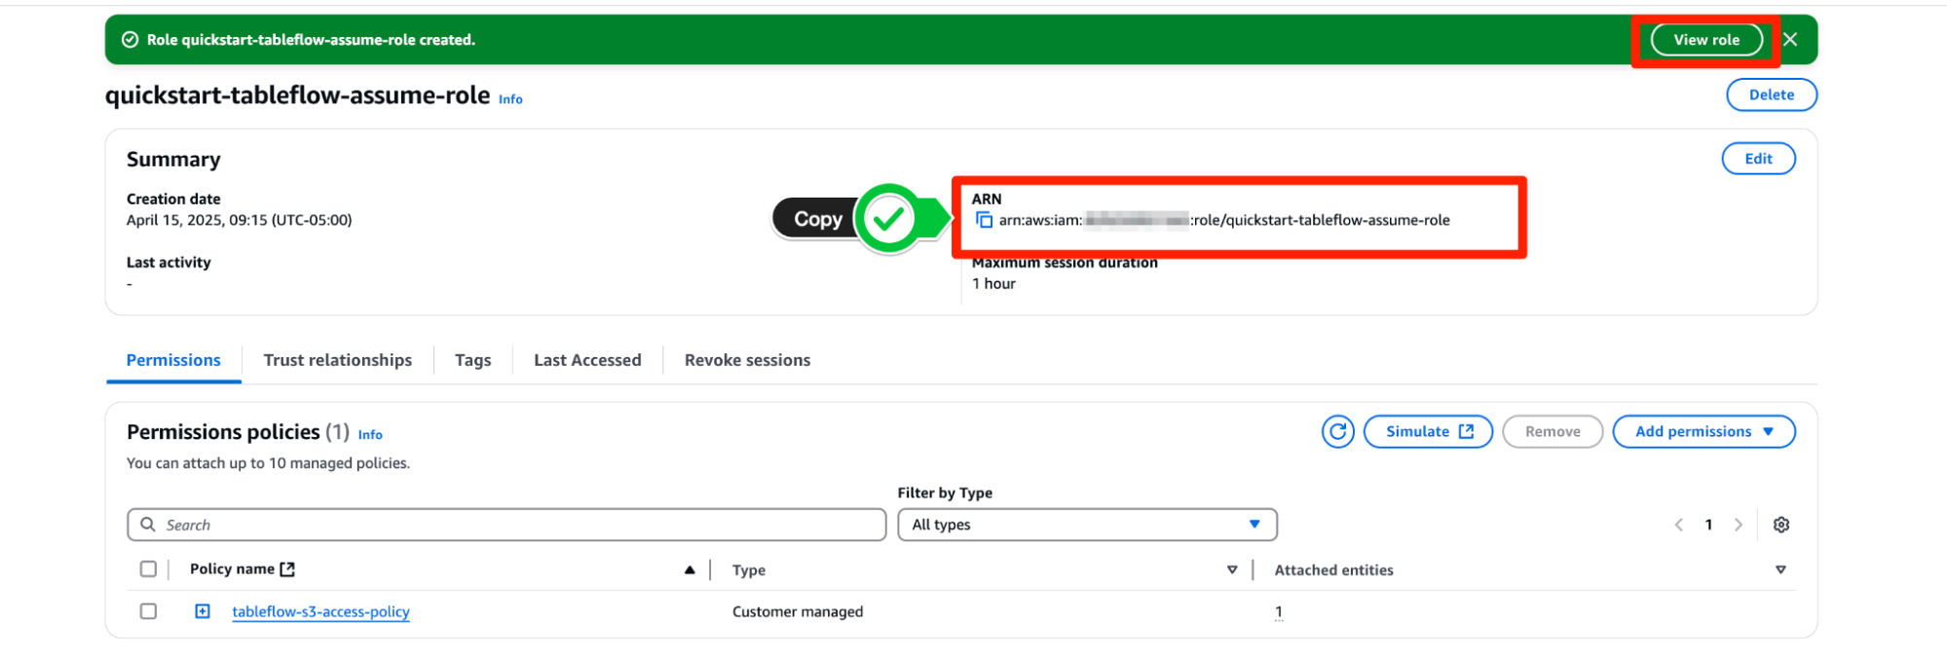This screenshot has height=654, width=1947.
Task: Open the Trust relationships tab
Action: point(337,360)
